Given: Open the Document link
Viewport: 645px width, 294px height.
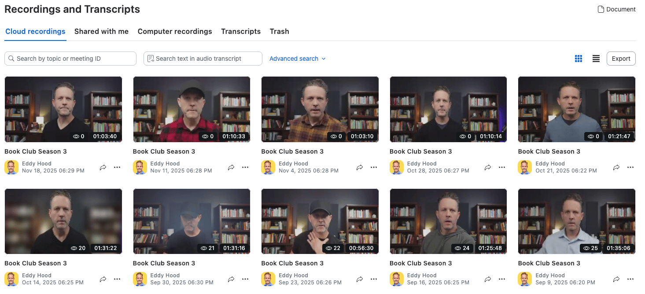Looking at the screenshot, I should 616,9.
